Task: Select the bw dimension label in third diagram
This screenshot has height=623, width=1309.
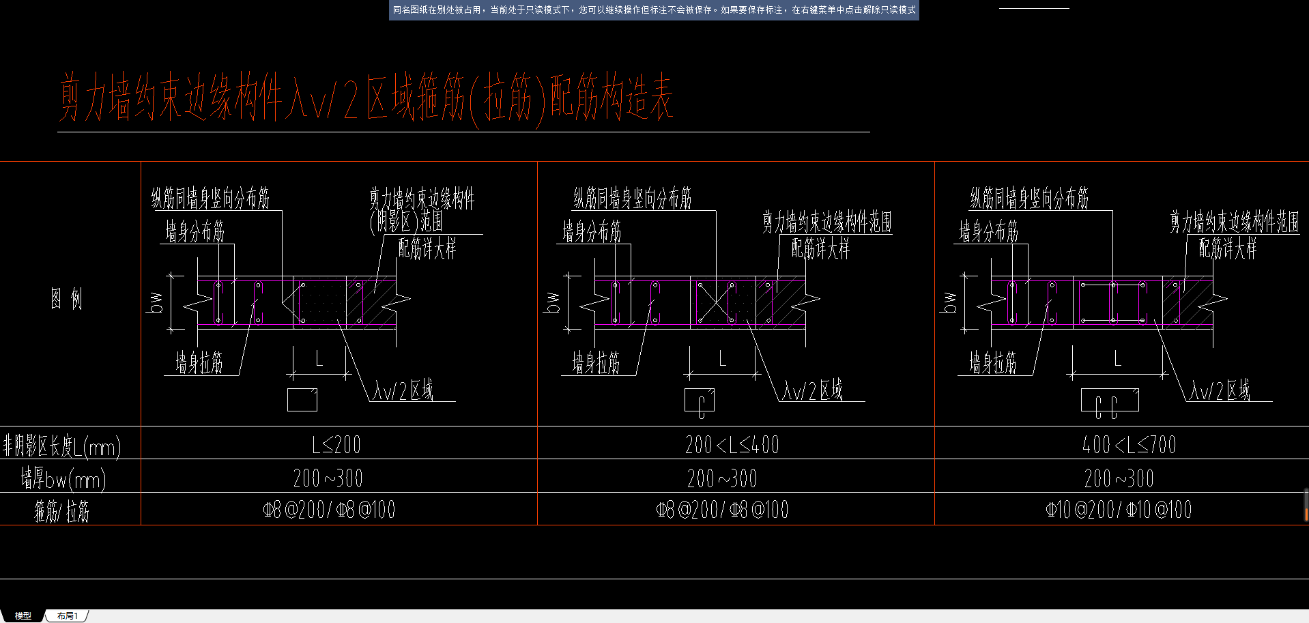Action: click(949, 302)
